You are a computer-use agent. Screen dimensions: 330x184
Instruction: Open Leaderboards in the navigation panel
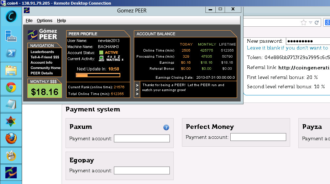pos(42,52)
